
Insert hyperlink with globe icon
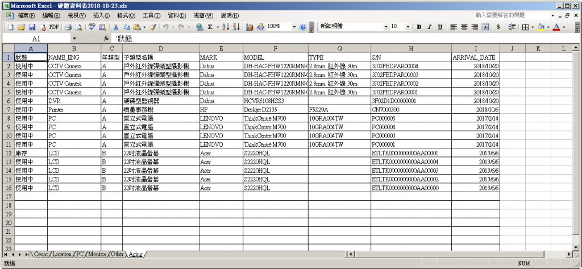[199, 27]
